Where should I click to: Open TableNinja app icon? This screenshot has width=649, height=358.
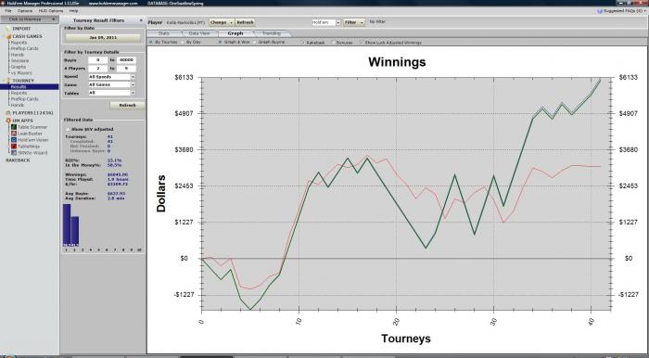14,147
